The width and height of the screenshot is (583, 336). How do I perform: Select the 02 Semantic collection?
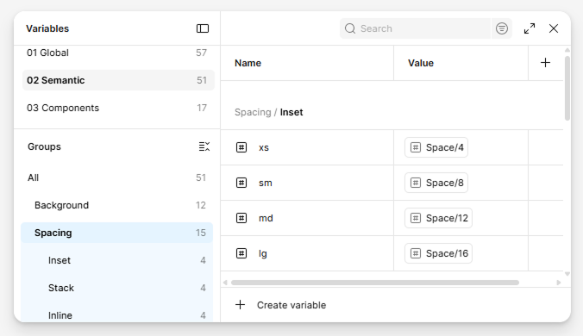pos(118,80)
